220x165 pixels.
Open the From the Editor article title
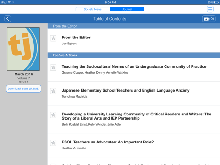pos(76,38)
